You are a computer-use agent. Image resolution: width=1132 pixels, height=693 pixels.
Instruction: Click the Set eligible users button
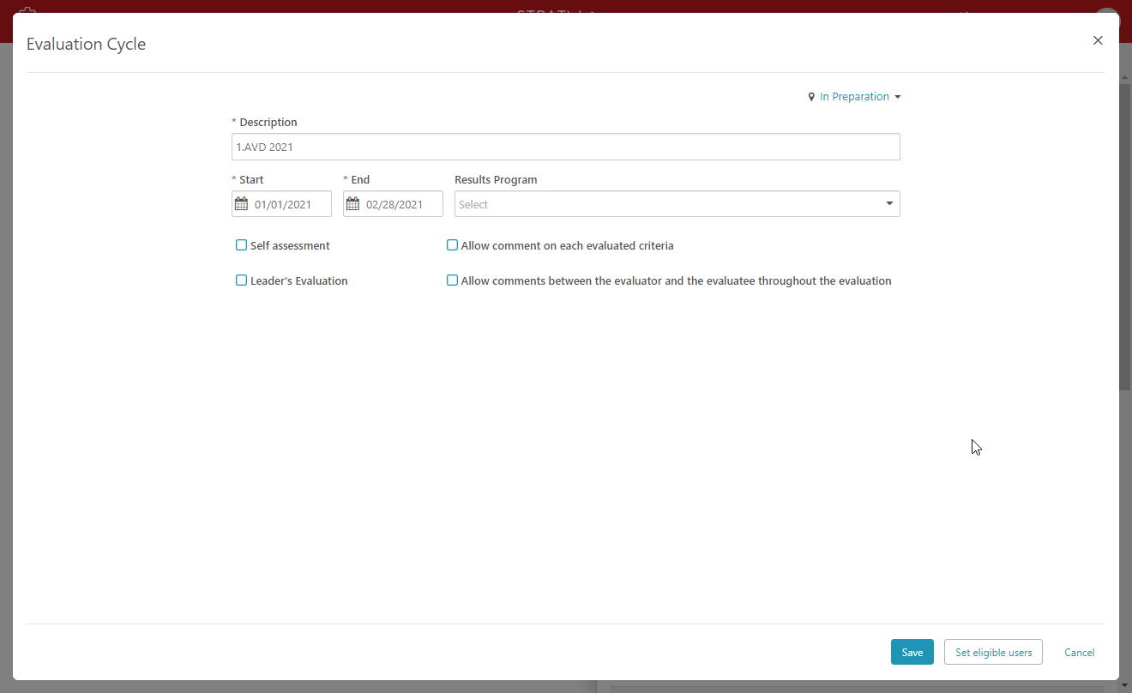[x=993, y=653]
